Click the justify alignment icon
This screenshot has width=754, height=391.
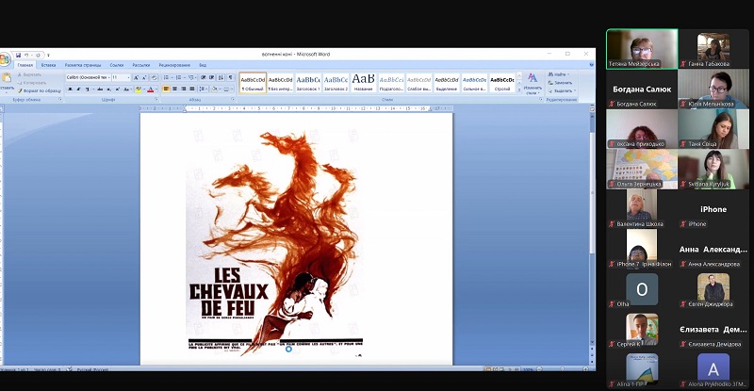tap(192, 89)
